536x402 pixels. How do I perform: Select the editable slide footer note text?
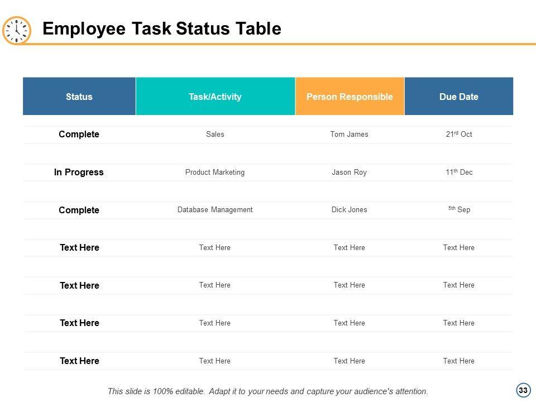click(267, 391)
